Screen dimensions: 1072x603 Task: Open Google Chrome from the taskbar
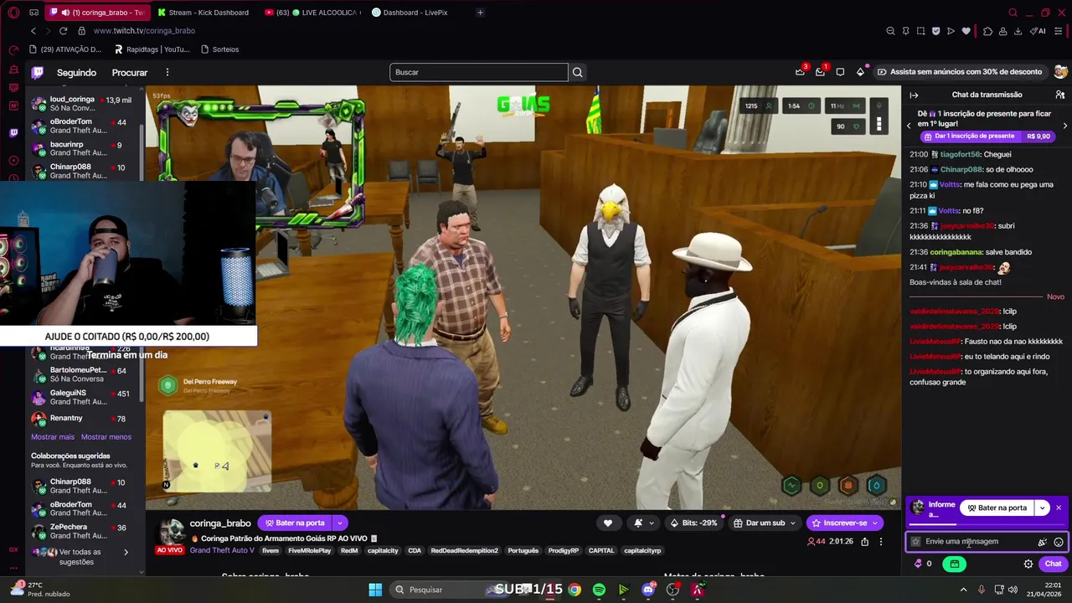coord(575,590)
